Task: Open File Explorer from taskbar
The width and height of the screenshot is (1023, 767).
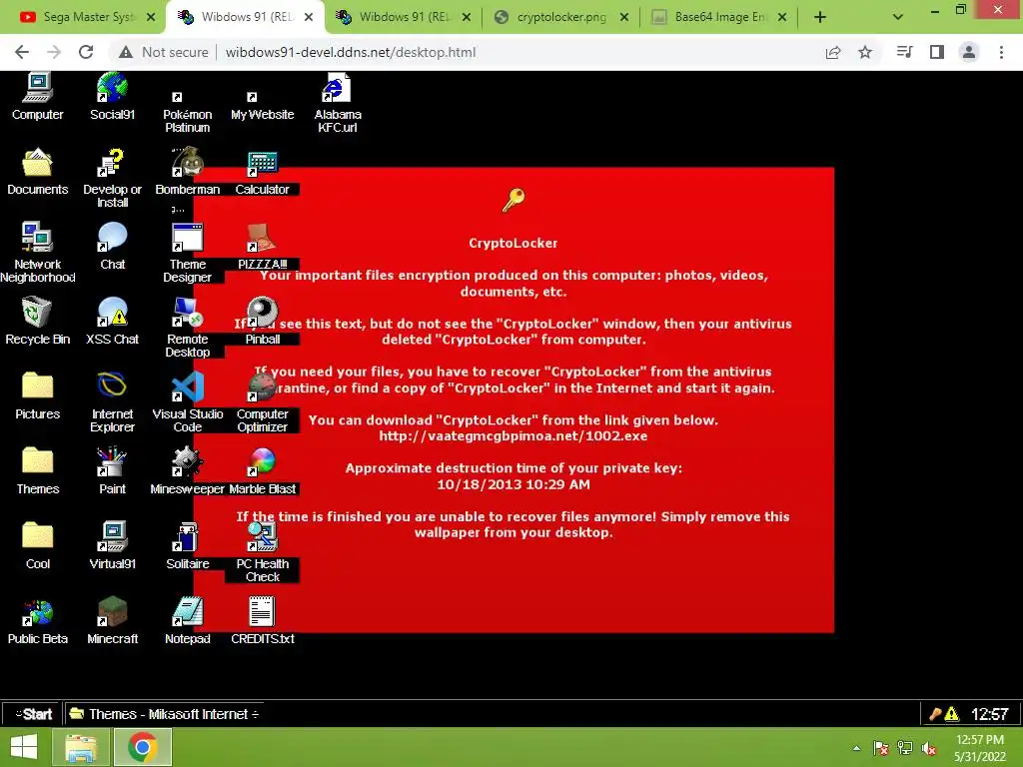Action: click(81, 747)
